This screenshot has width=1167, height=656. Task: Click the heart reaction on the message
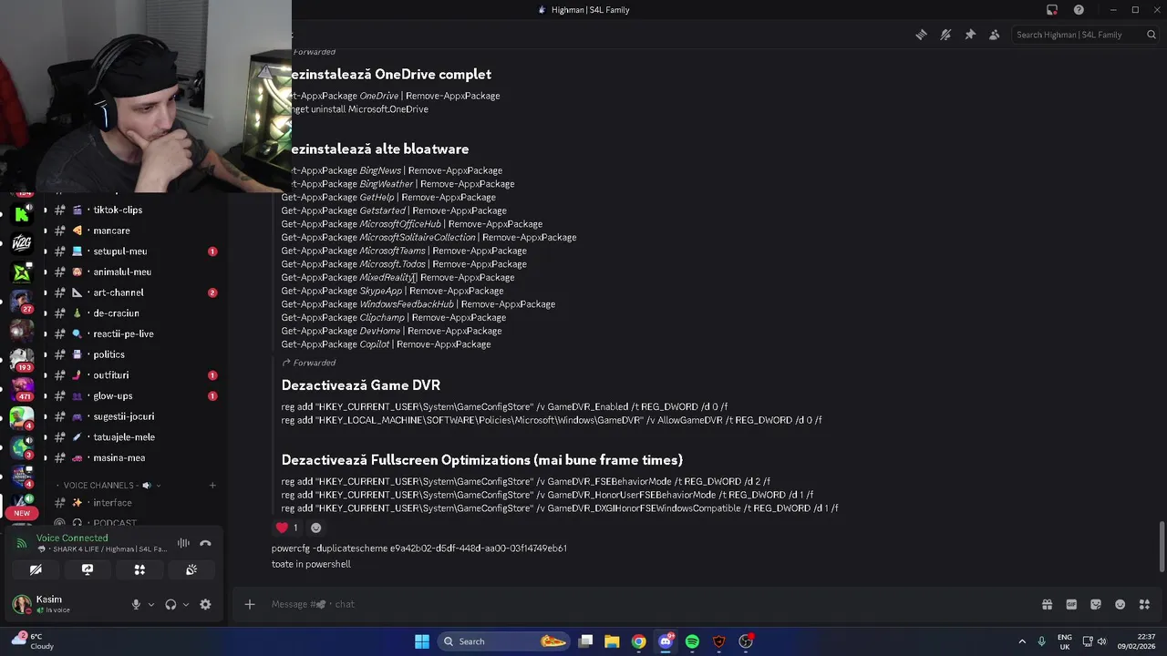[287, 528]
